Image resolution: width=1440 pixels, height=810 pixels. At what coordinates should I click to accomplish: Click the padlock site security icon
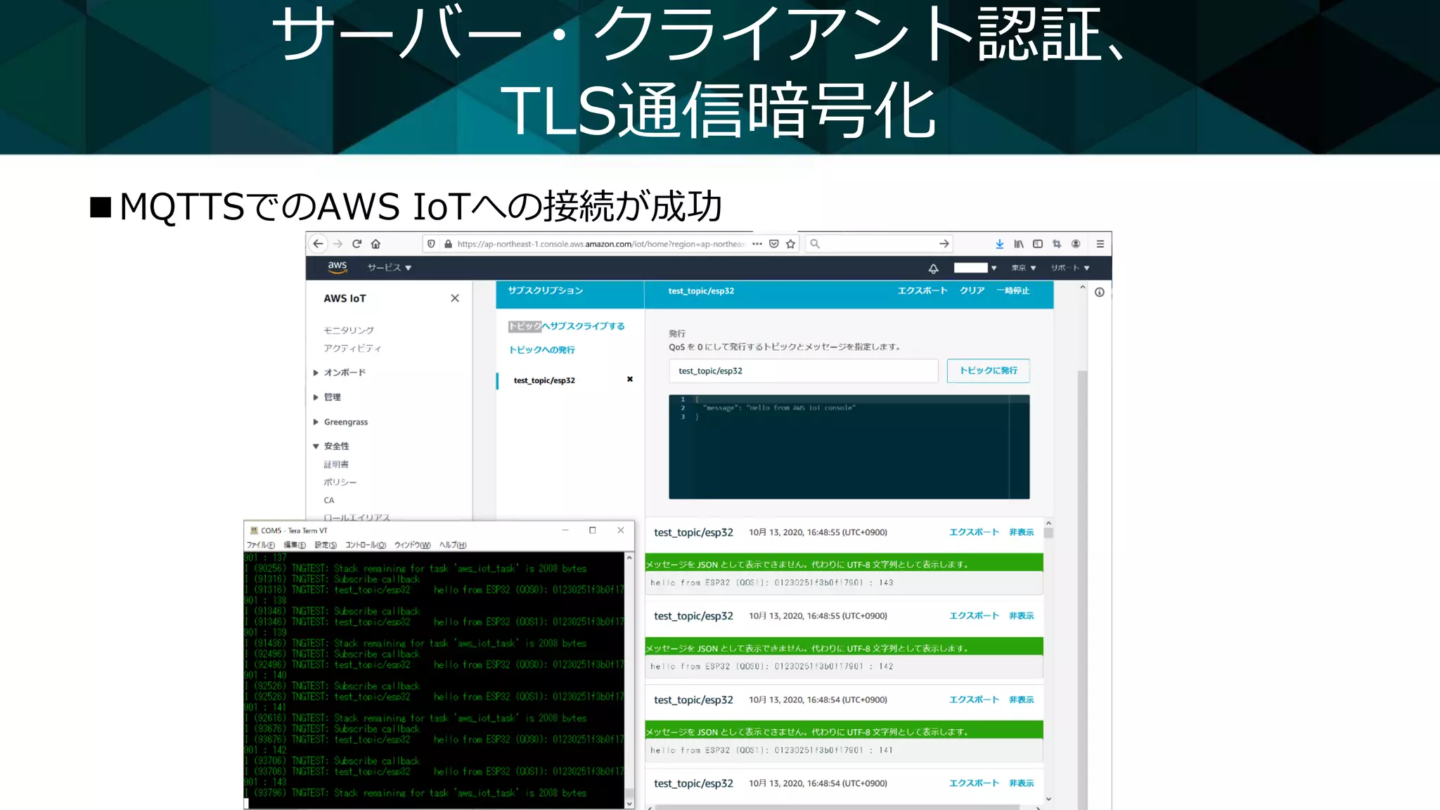(x=448, y=244)
